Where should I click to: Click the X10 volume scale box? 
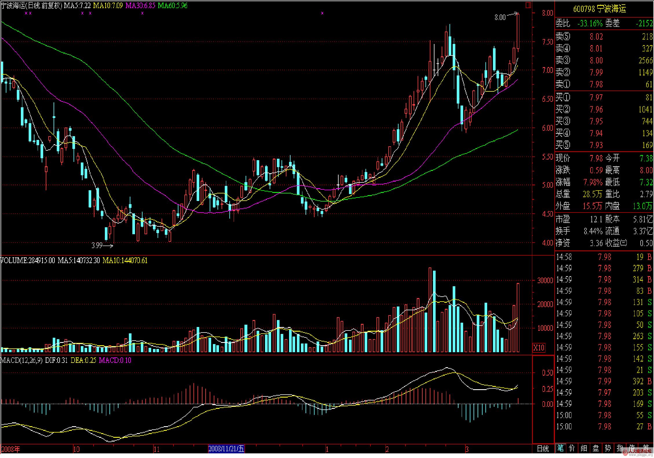[x=539, y=348]
